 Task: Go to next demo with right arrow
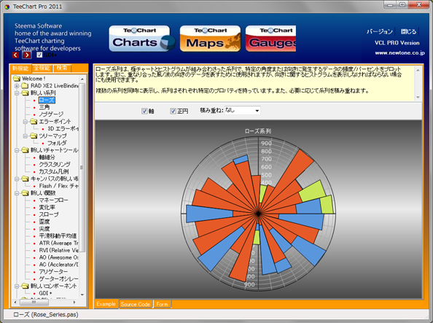(x=27, y=55)
